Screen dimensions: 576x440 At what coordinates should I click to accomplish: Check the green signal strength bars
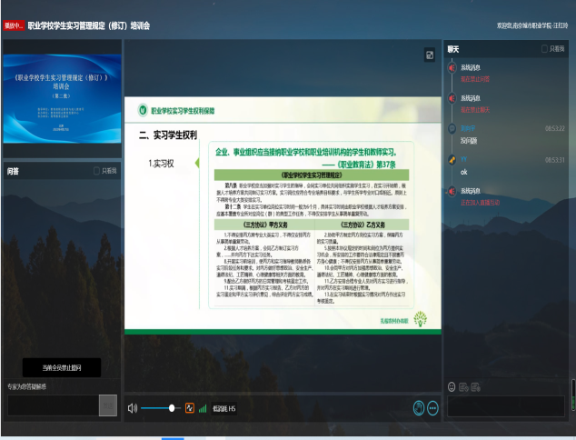pos(203,408)
